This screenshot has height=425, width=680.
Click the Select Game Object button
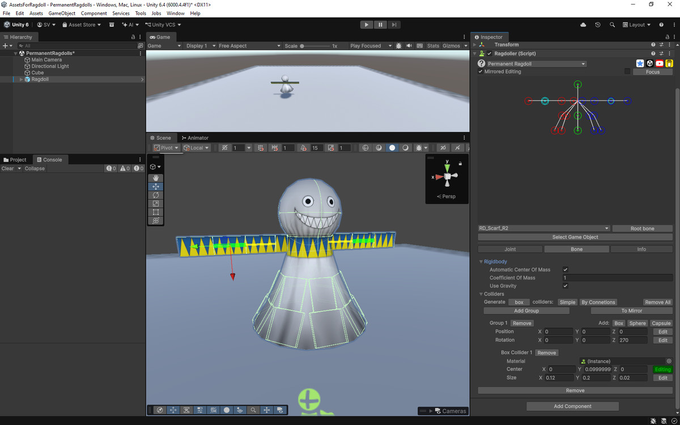click(x=575, y=237)
